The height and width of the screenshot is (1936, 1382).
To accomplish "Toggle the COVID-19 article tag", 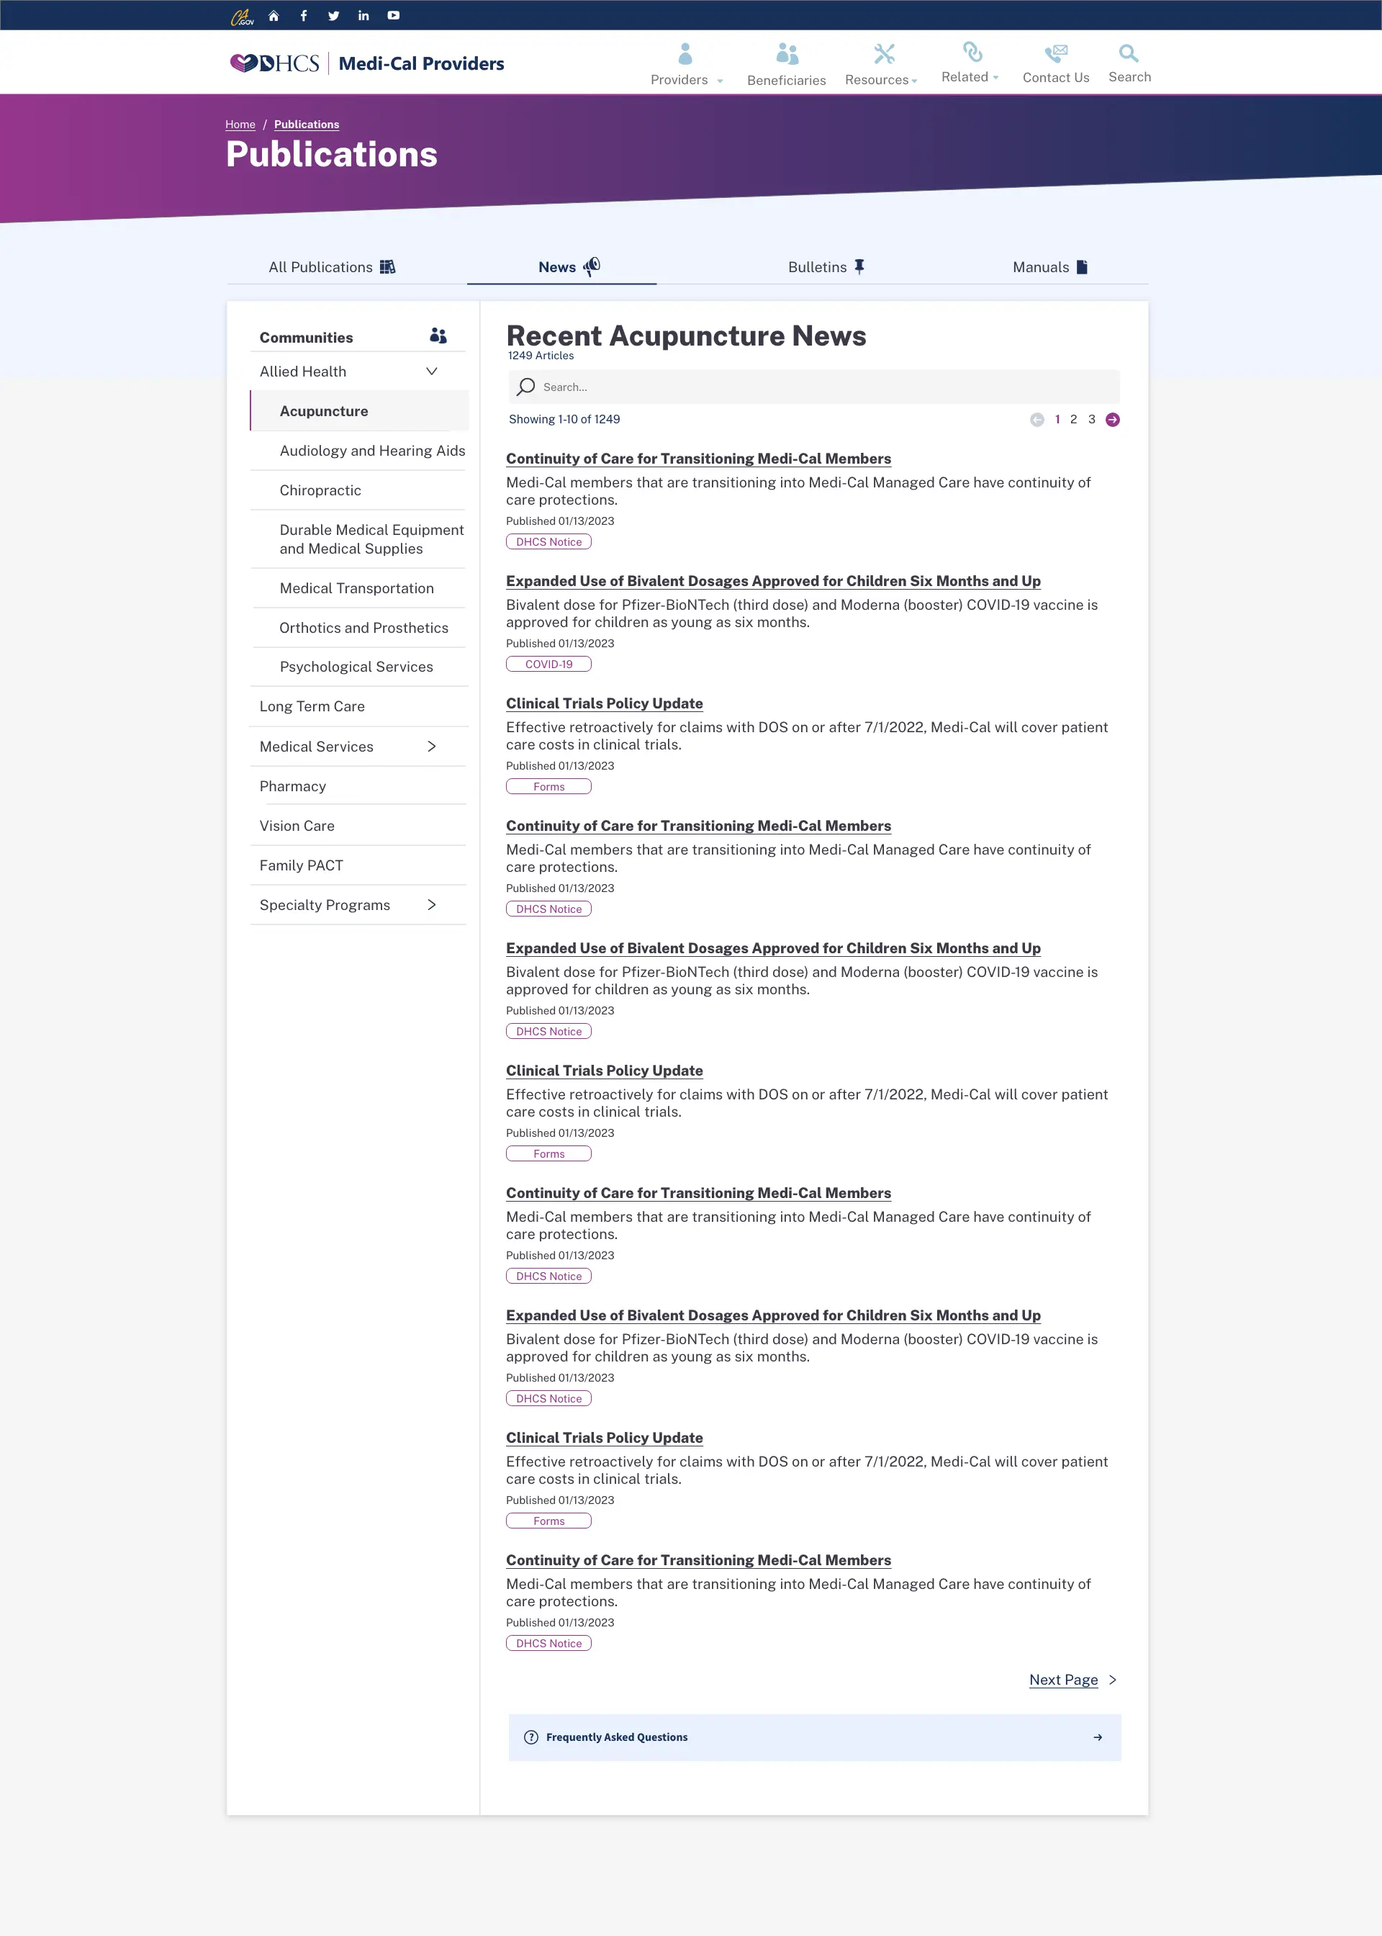I will pyautogui.click(x=549, y=664).
